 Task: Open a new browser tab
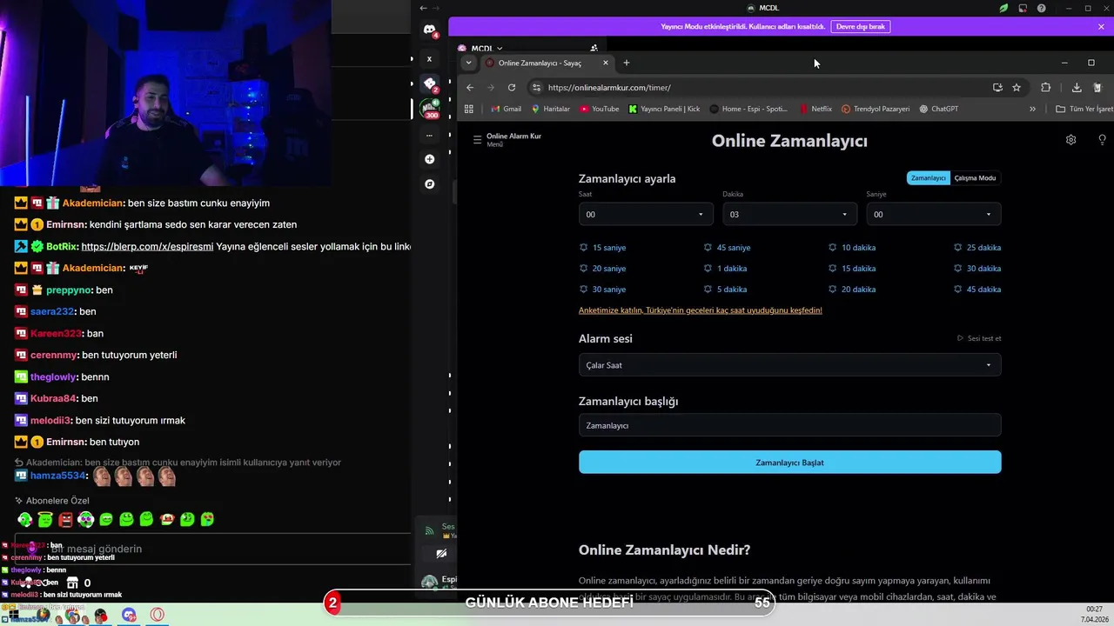tap(626, 63)
